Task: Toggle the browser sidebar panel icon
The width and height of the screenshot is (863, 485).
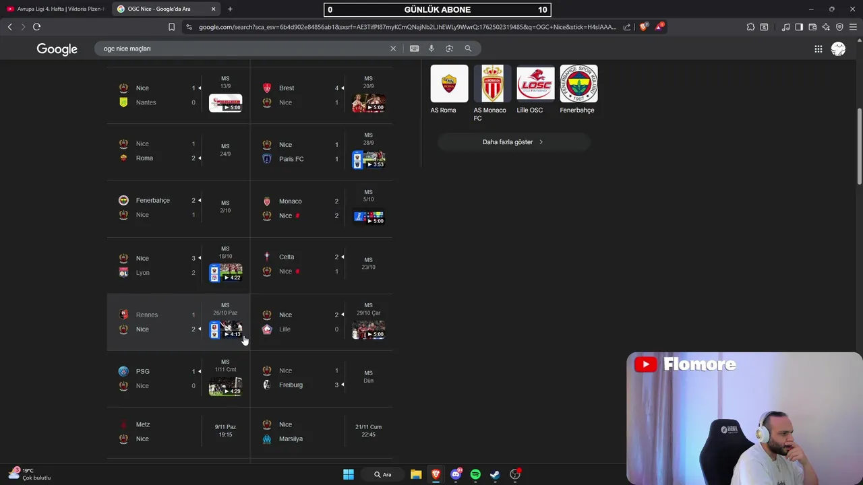Action: 799,27
